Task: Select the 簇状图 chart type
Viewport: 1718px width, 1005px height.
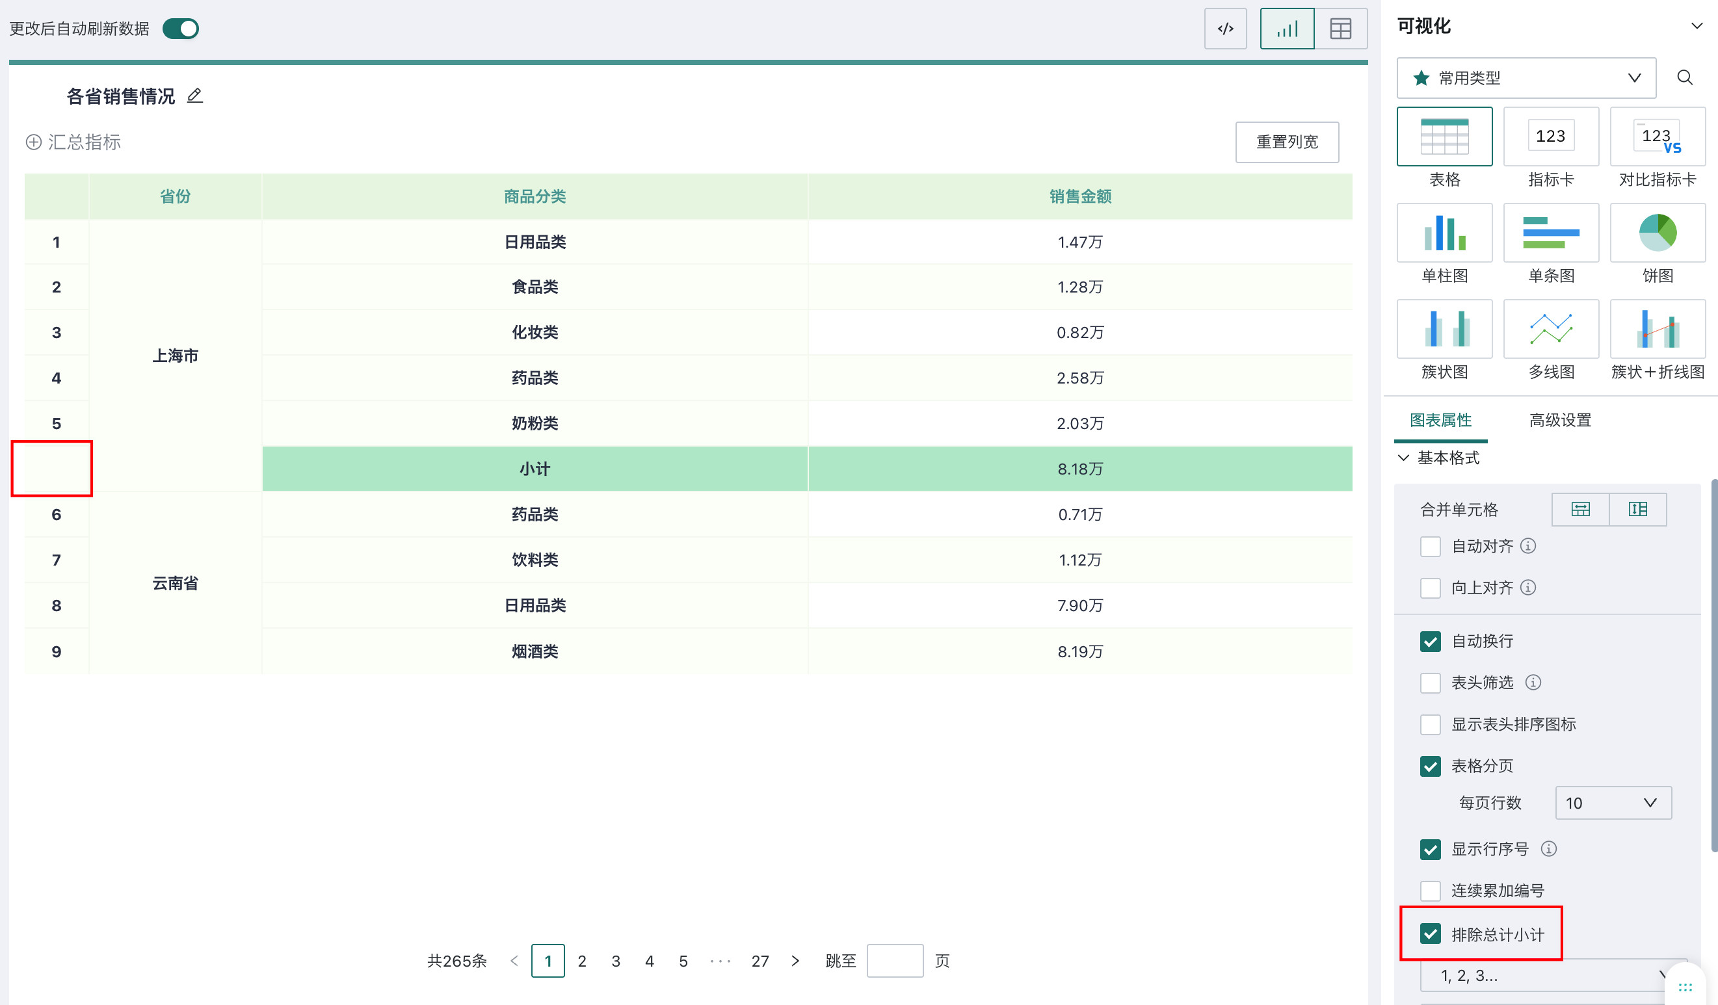Action: (1444, 328)
